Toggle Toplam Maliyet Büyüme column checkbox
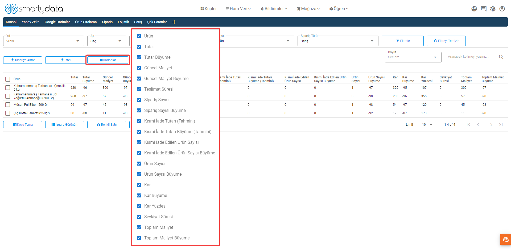 pos(139,238)
